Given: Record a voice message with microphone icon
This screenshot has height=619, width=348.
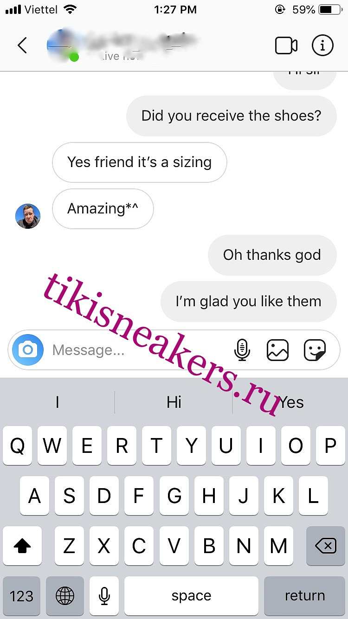Looking at the screenshot, I should [241, 350].
